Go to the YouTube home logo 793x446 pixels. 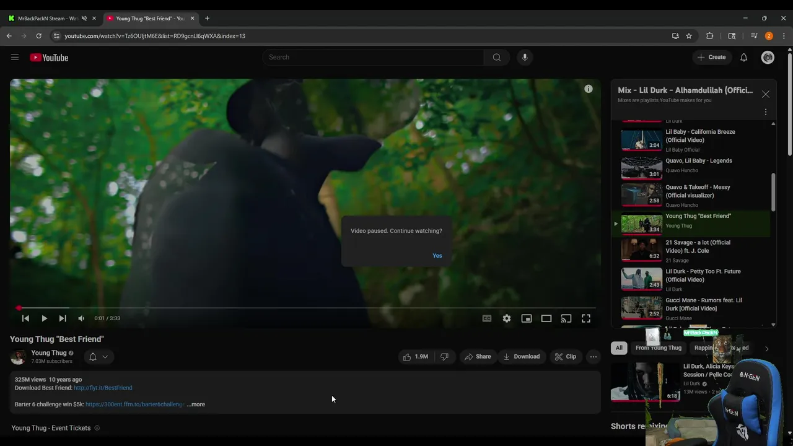click(x=49, y=58)
